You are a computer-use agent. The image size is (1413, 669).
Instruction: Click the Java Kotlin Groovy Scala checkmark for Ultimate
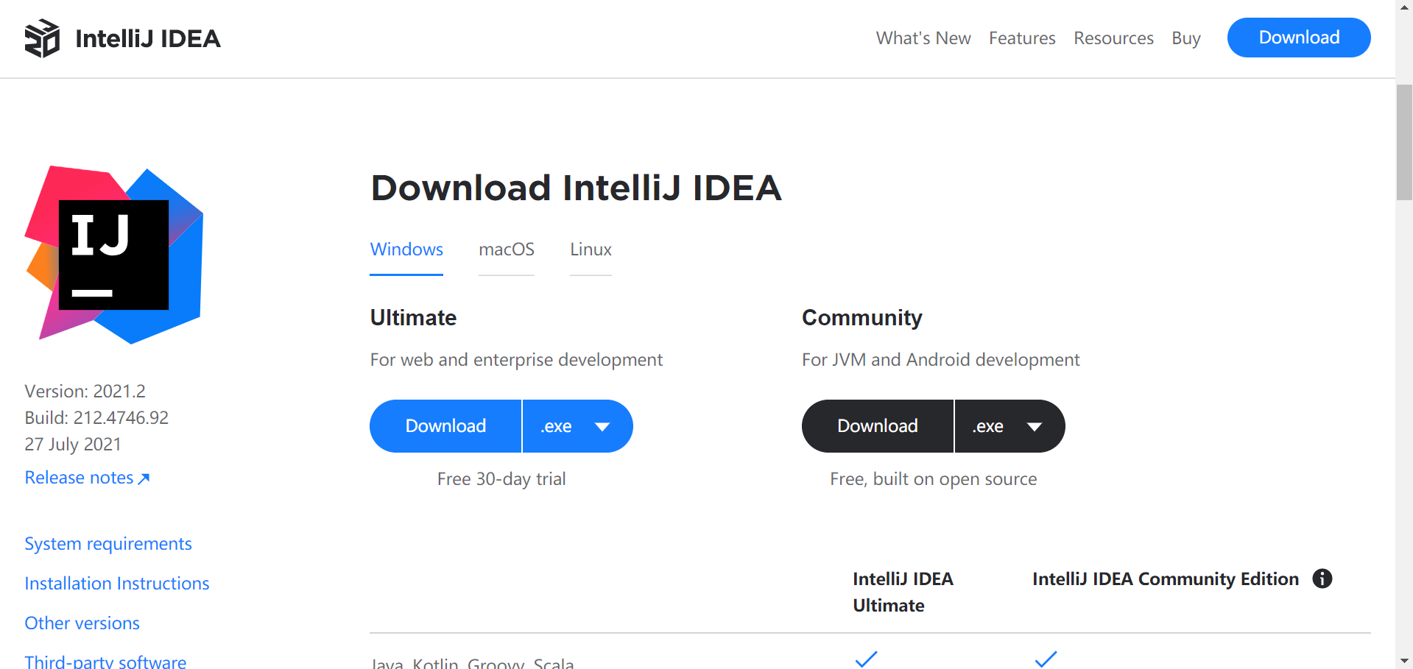(x=866, y=659)
